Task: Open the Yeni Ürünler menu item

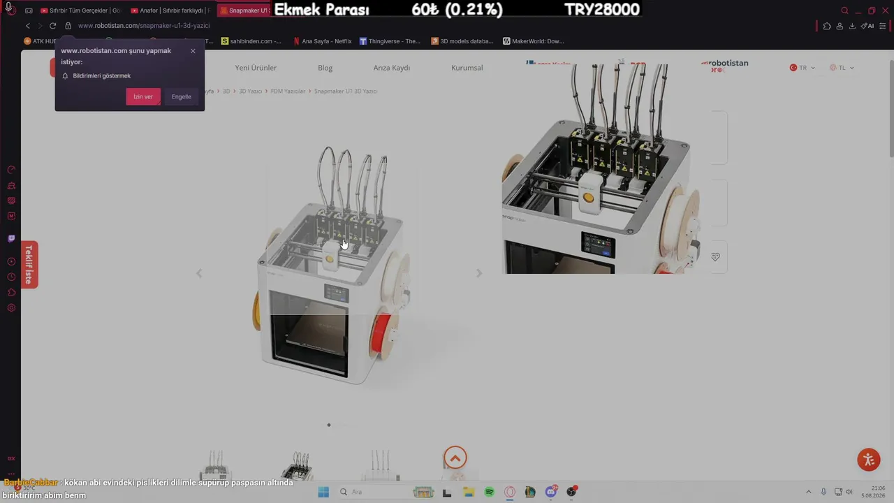Action: [256, 68]
